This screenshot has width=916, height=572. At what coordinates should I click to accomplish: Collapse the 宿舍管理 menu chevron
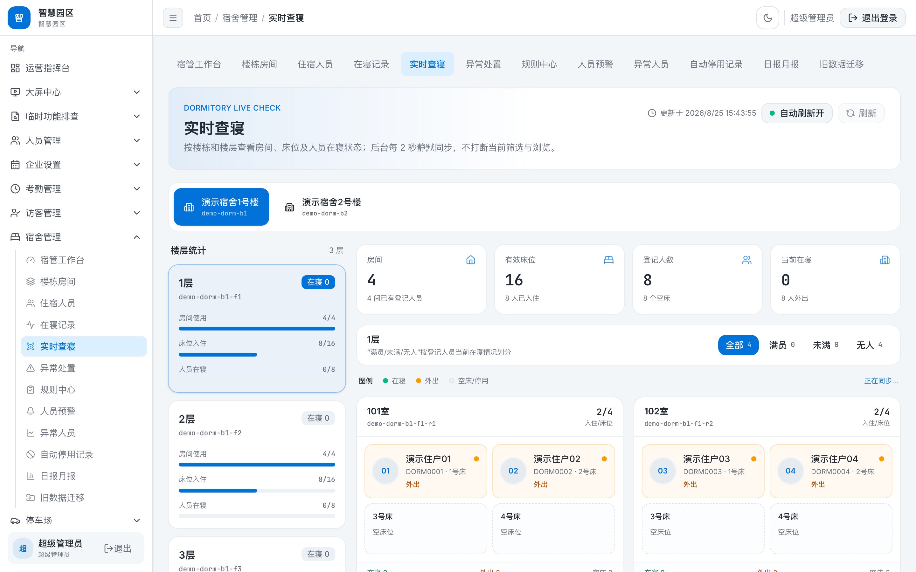[137, 237]
